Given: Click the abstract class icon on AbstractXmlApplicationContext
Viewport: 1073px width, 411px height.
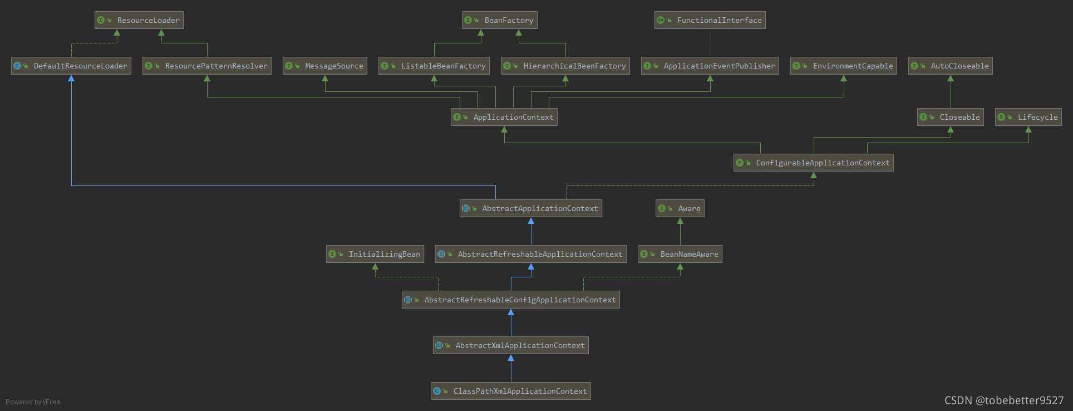Looking at the screenshot, I should coord(439,345).
